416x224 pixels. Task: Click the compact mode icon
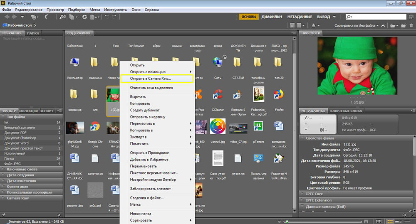click(x=411, y=17)
